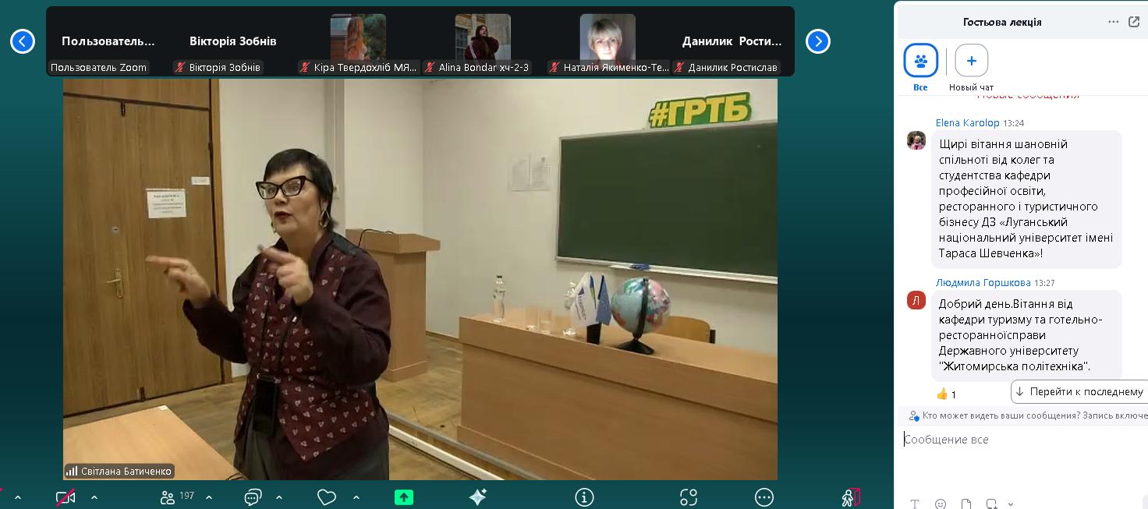Expand video options arrow beside camera
Image resolution: width=1148 pixels, height=509 pixels.
point(94,497)
